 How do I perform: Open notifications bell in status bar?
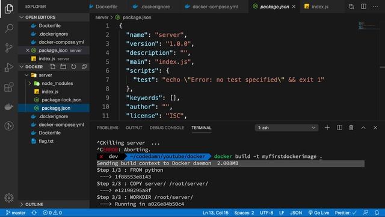click(377, 213)
